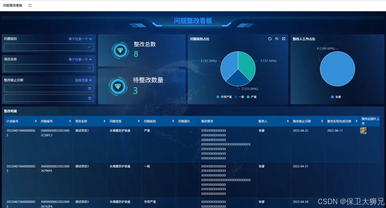Sort table by 问题级别 column arrow
Viewport: 386px width, 208px height.
(173, 121)
